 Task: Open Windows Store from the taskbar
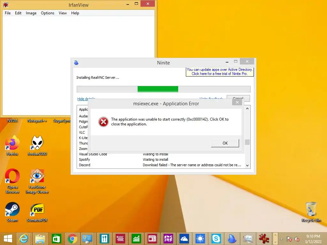(x=56, y=239)
